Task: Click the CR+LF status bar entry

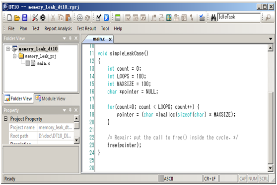Action: pos(211,179)
